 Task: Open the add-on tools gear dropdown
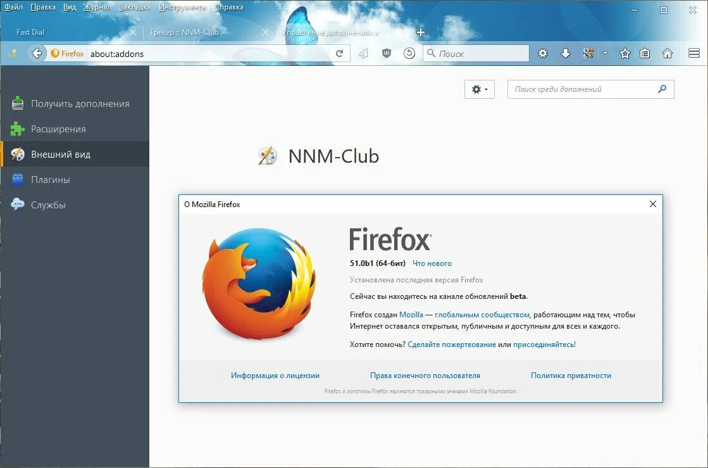pos(480,89)
